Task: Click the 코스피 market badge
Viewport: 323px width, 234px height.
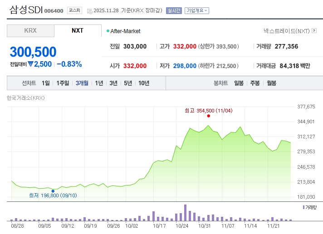Action: pos(74,10)
